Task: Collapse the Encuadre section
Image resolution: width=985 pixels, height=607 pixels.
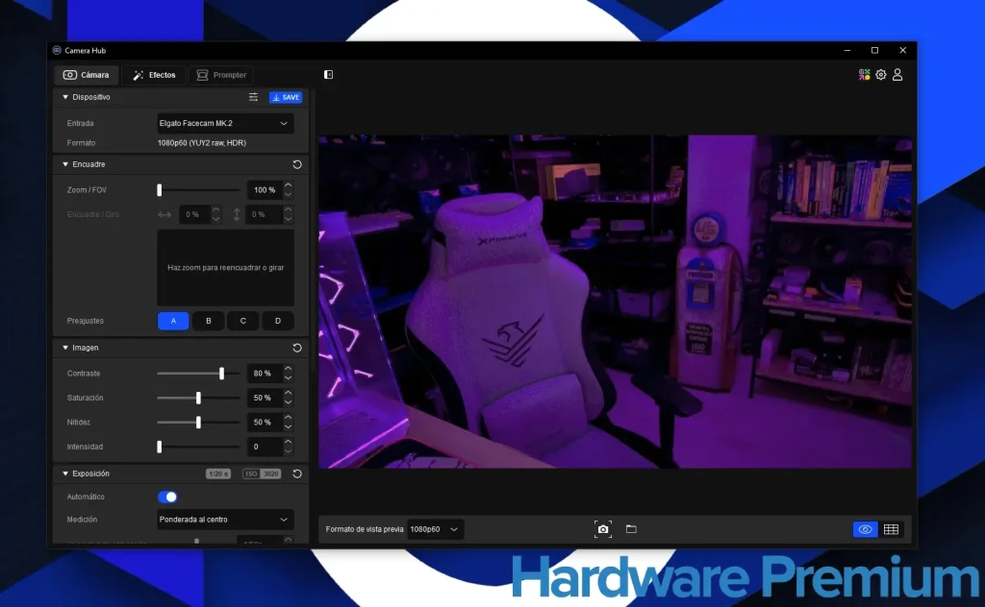Action: click(x=65, y=164)
